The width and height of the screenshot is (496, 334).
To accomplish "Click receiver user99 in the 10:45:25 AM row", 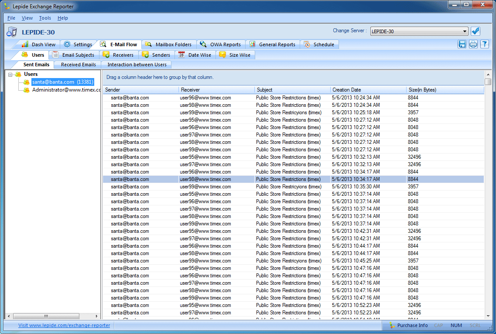I will coord(205,261).
